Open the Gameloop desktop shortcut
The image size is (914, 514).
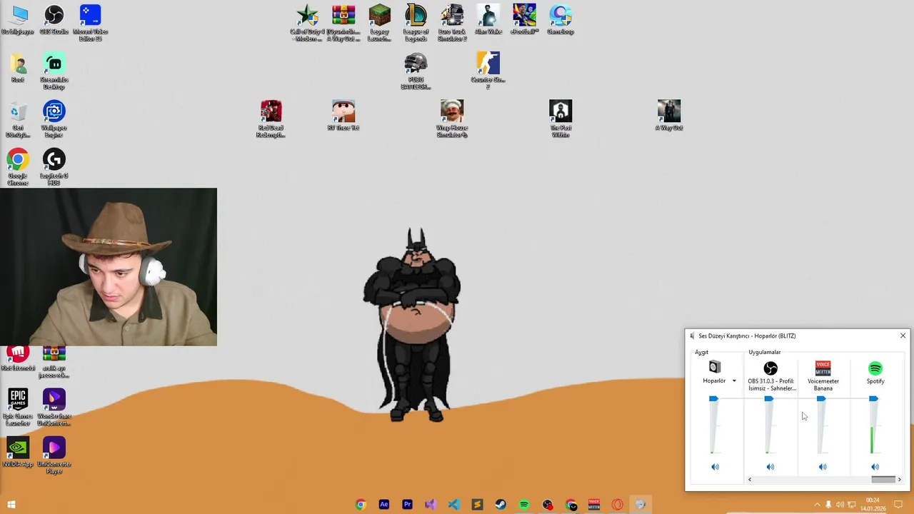(561, 20)
